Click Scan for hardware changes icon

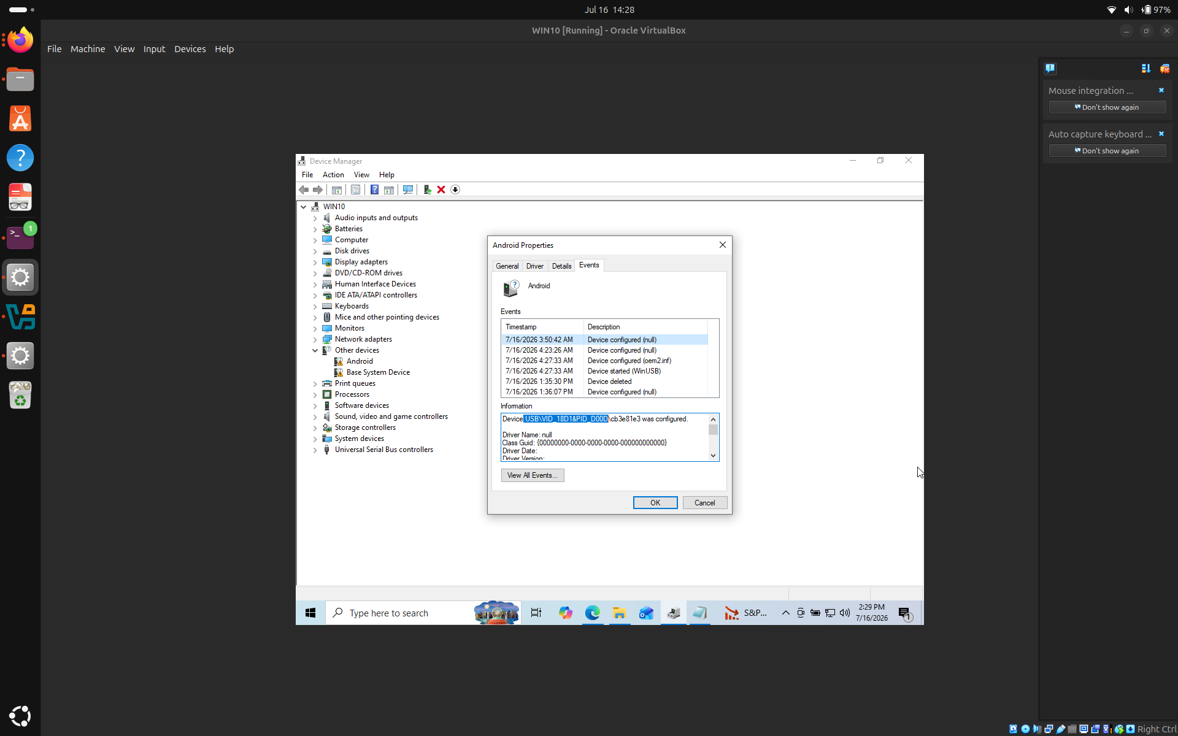coord(408,190)
